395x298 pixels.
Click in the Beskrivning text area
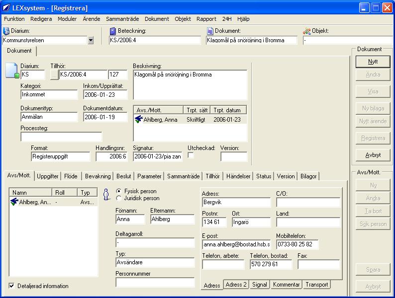click(190, 85)
